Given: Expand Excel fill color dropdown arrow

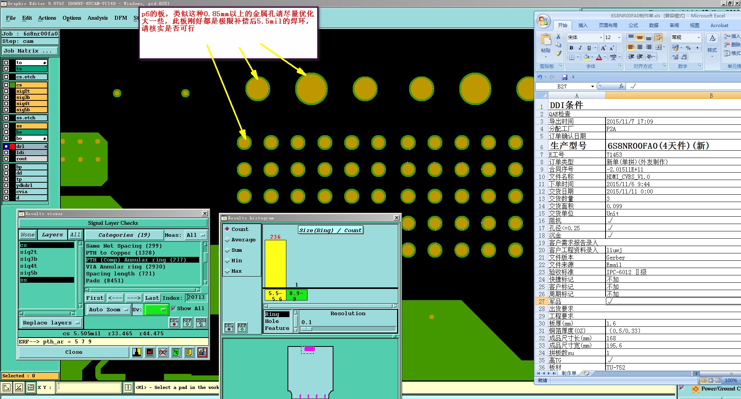Looking at the screenshot, I should tap(592, 57).
